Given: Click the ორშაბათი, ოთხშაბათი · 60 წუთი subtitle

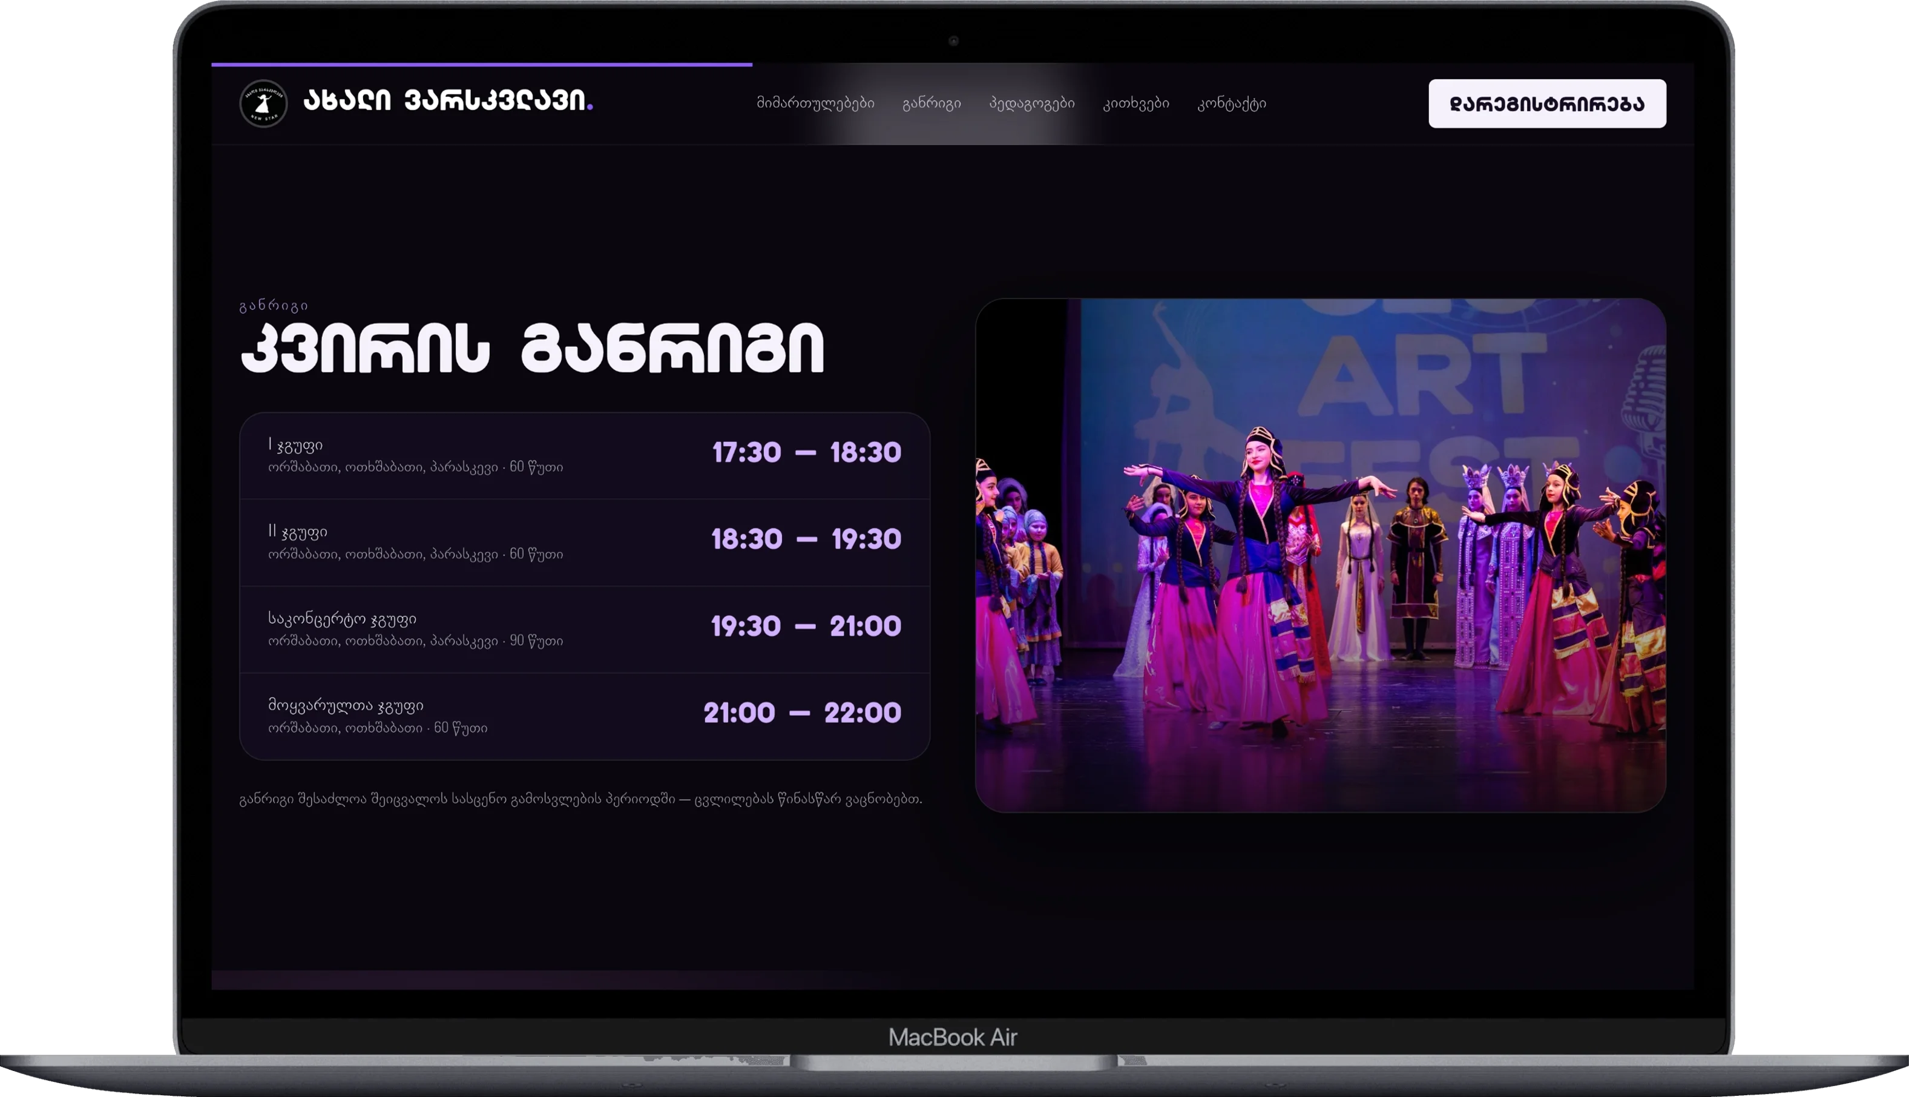Looking at the screenshot, I should [x=378, y=728].
